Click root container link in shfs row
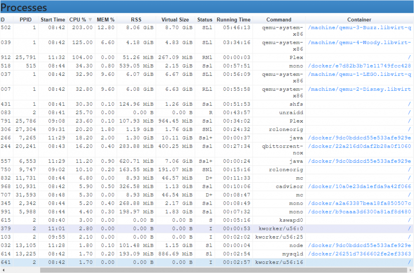The width and height of the screenshot is (414, 273). (x=409, y=104)
